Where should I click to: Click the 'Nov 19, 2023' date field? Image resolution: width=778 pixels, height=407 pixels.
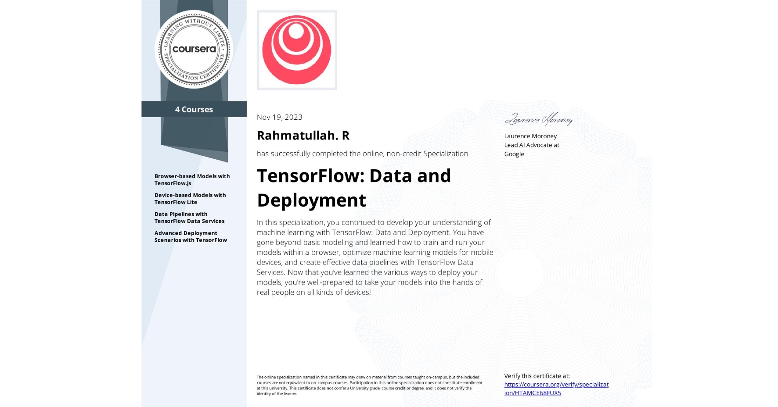click(280, 117)
